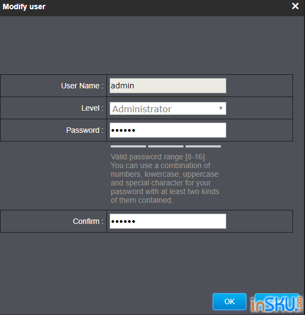The height and width of the screenshot is (315, 305).
Task: Click the arrow on the Level combo box
Action: click(x=221, y=108)
